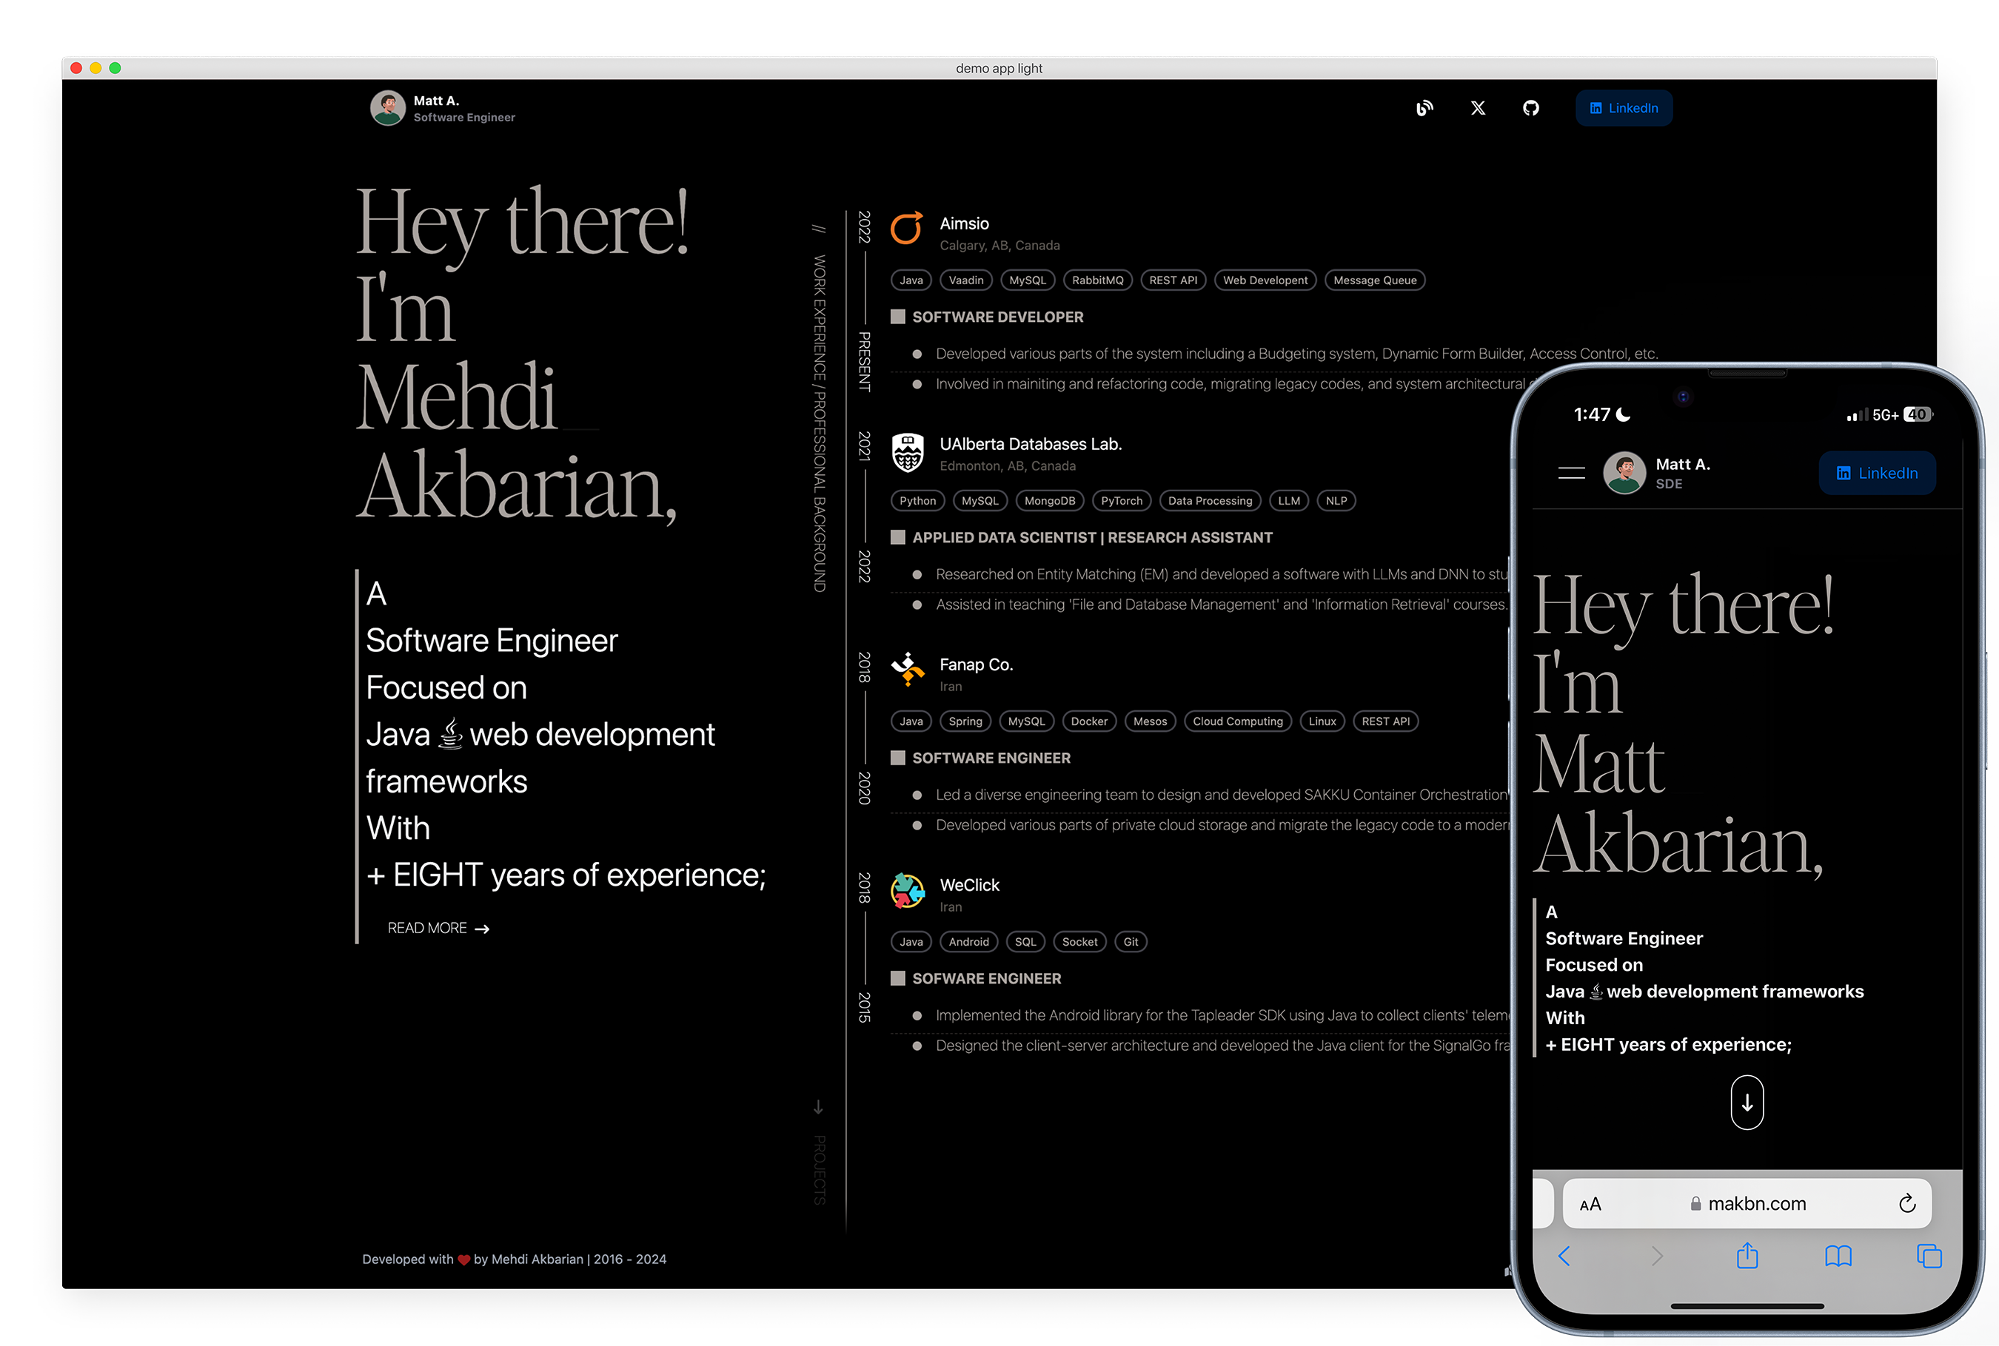Click the Fanap Co. logo
Image resolution: width=1999 pixels, height=1346 pixels.
[x=908, y=670]
